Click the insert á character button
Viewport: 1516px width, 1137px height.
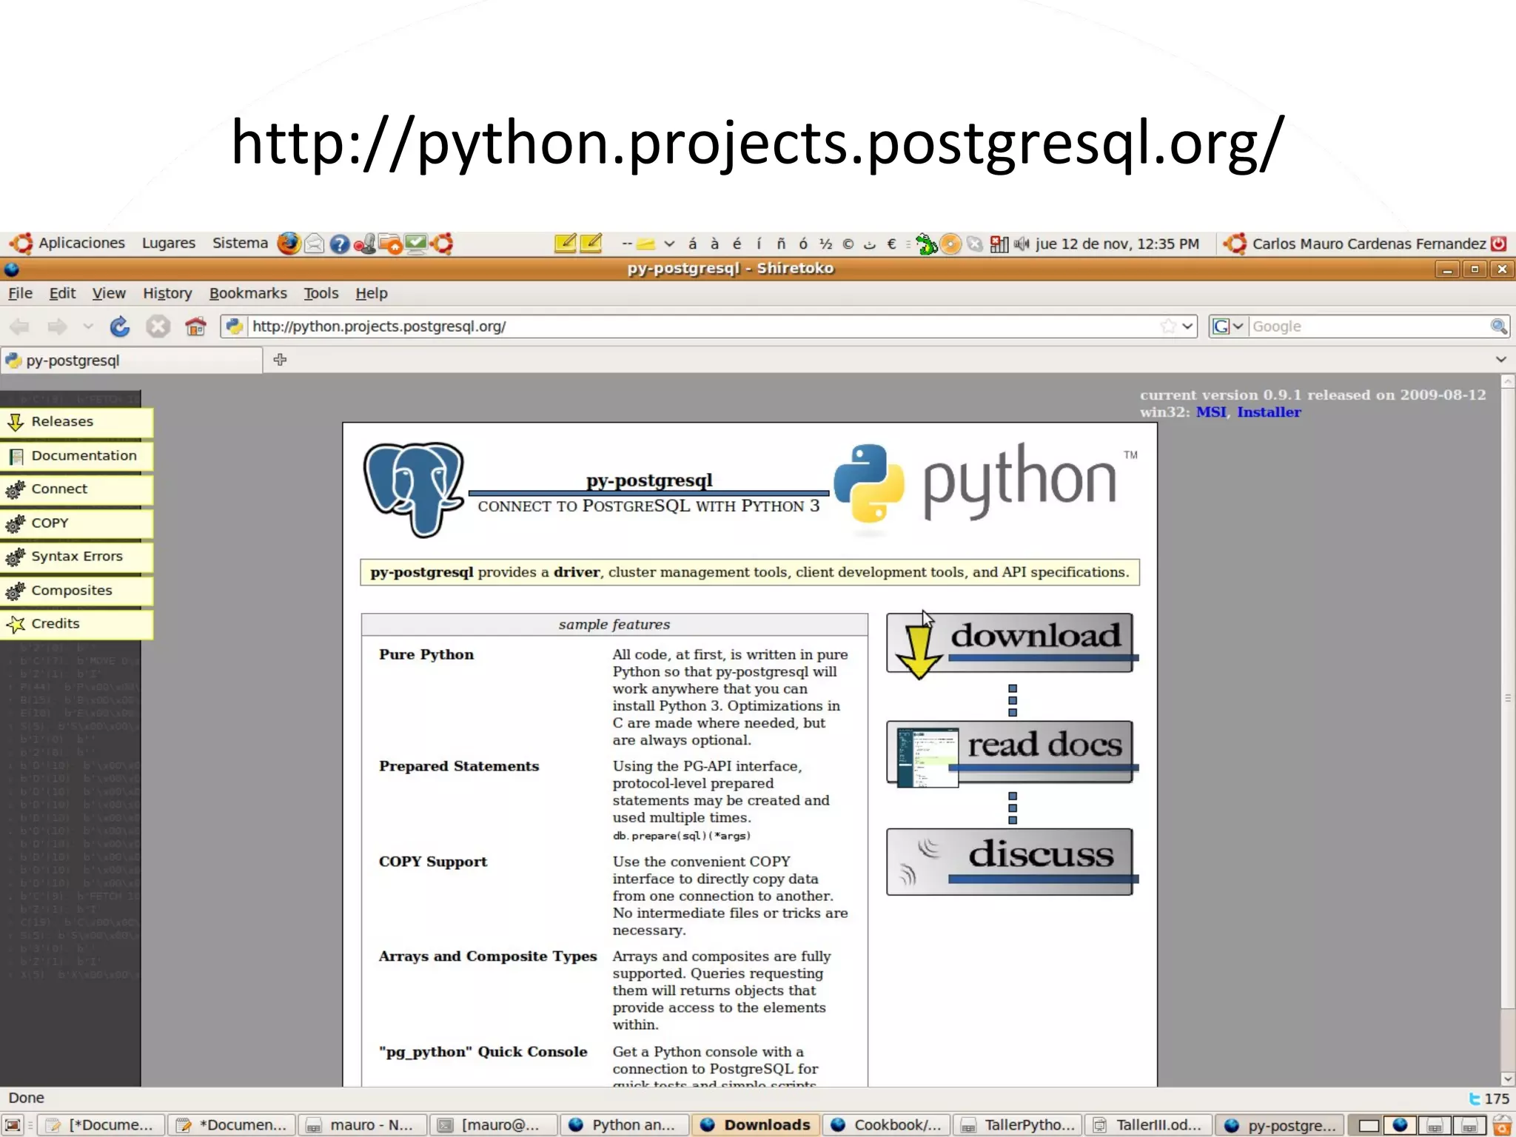click(693, 244)
